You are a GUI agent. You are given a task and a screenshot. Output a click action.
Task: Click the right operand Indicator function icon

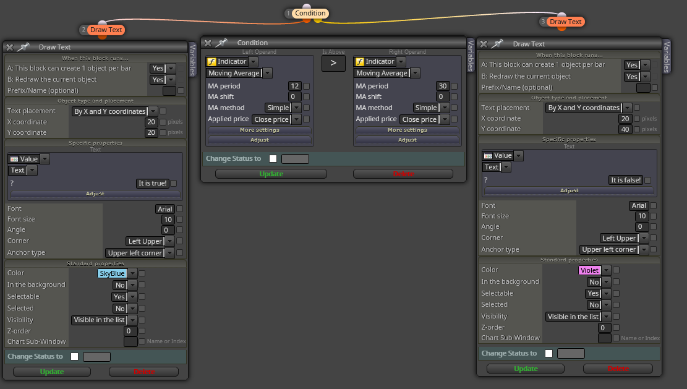pyautogui.click(x=360, y=62)
